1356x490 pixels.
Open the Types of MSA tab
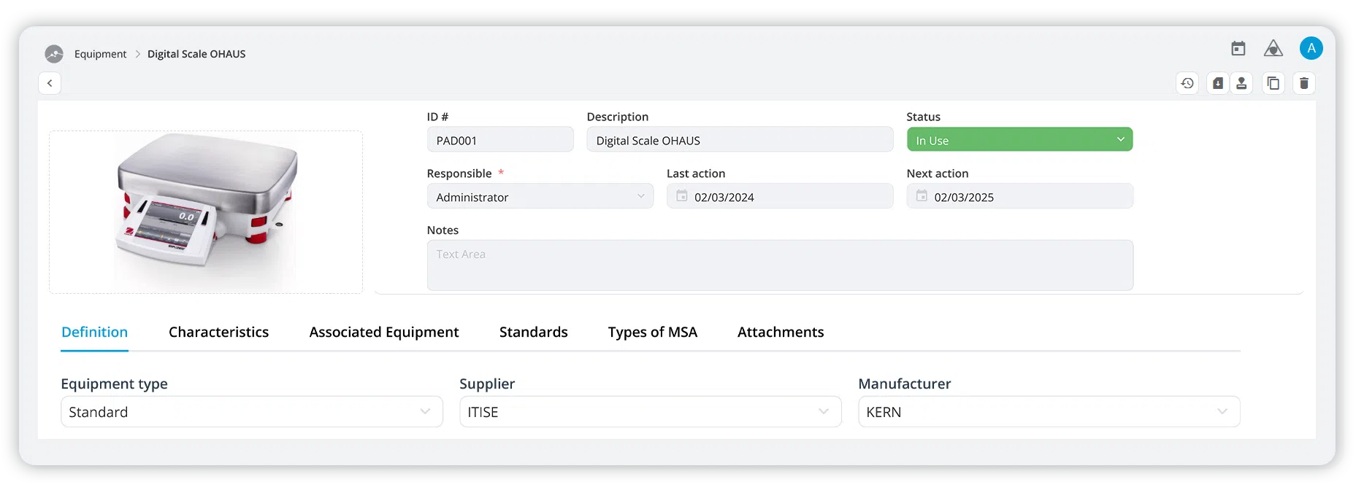coord(652,332)
